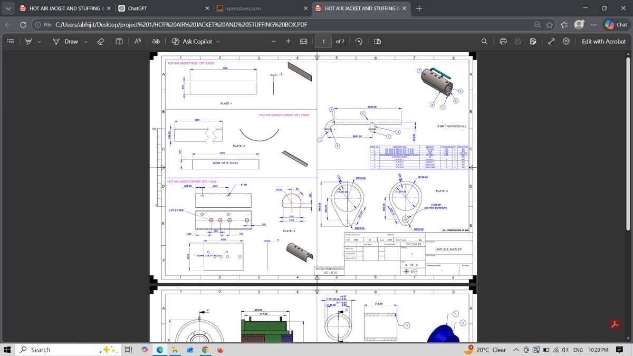Click the Save as icon

(533, 41)
